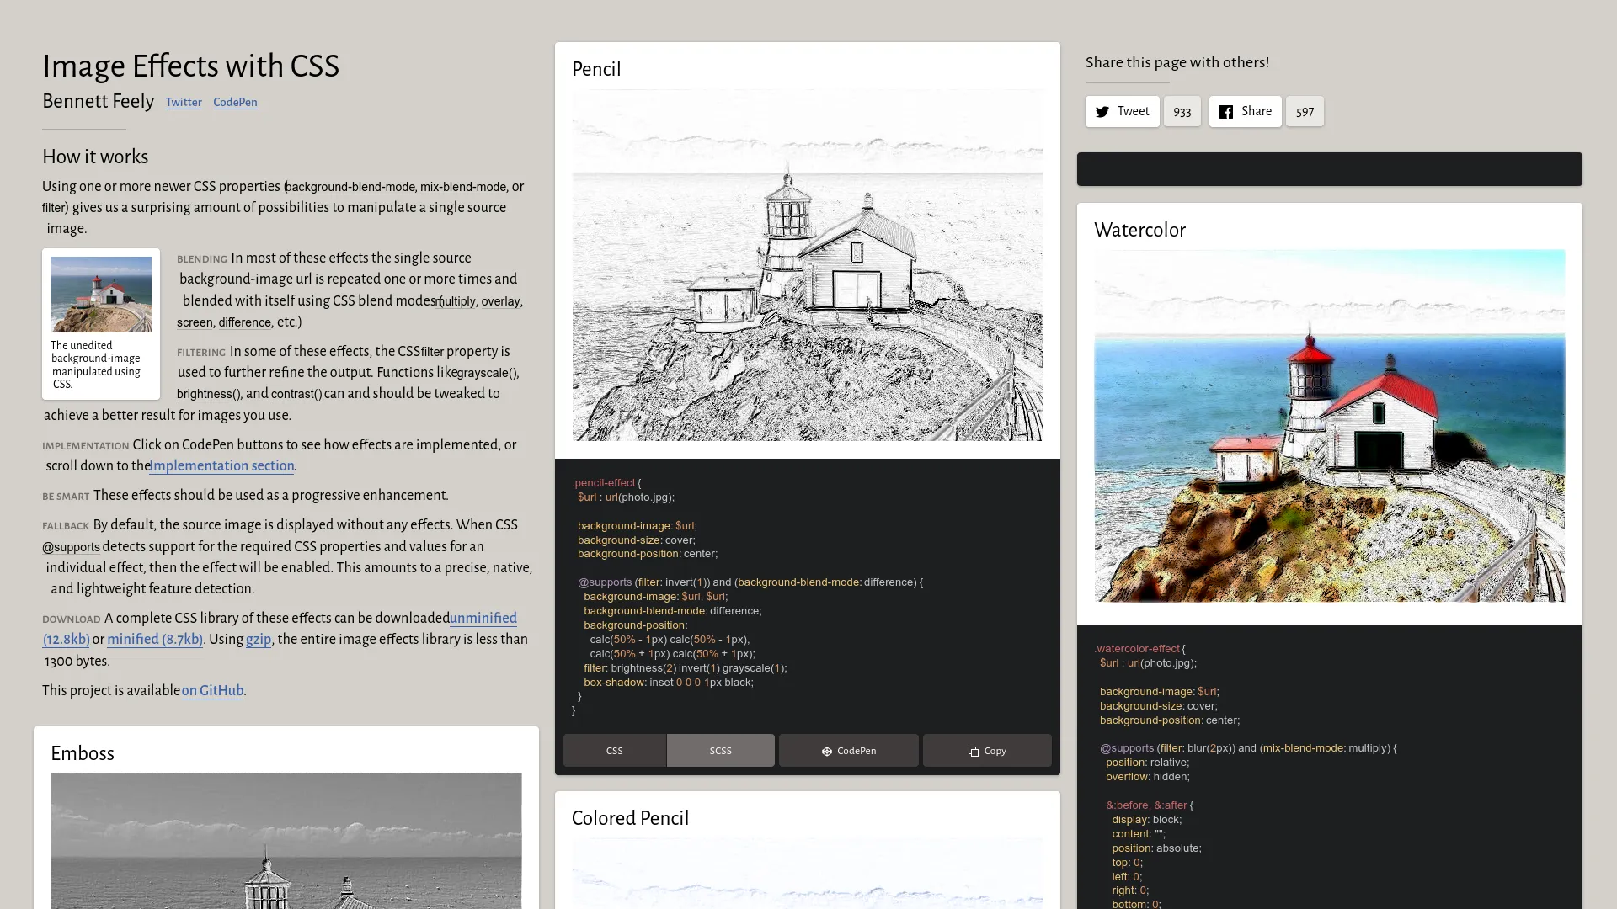Click the Tweet count 933
Image resolution: width=1617 pixels, height=909 pixels.
click(x=1182, y=111)
